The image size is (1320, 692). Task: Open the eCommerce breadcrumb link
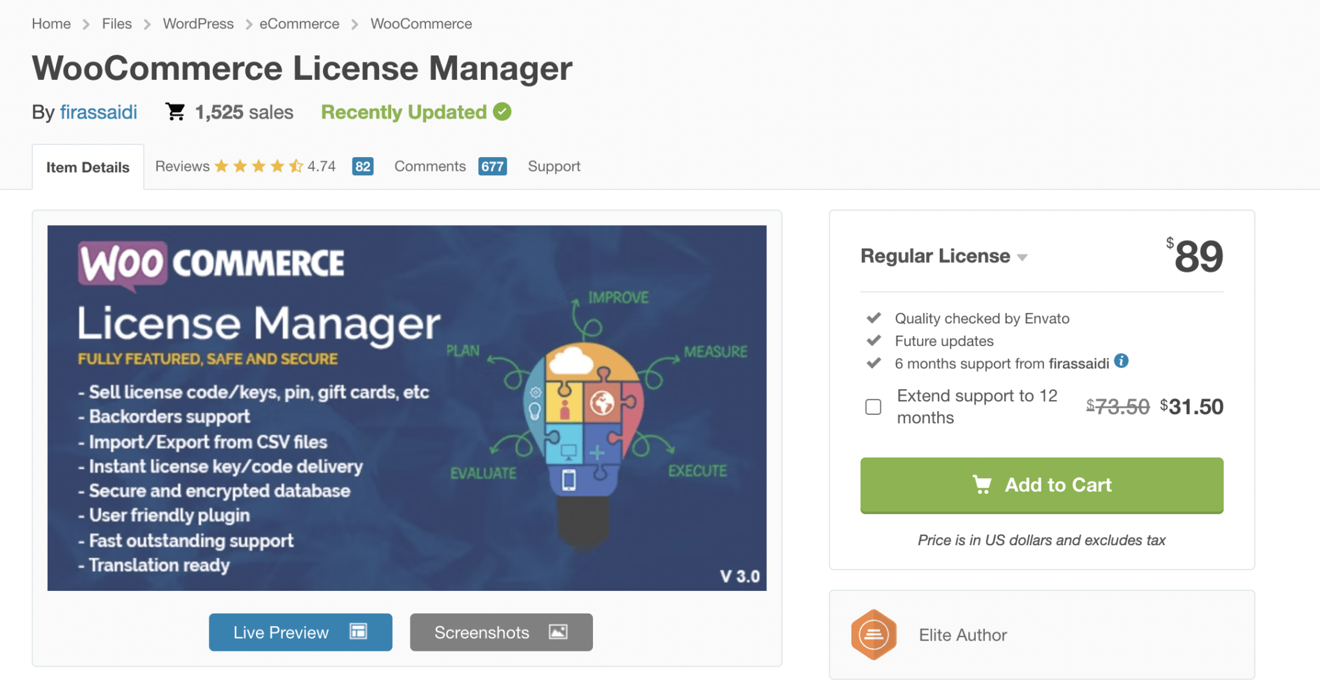point(299,23)
